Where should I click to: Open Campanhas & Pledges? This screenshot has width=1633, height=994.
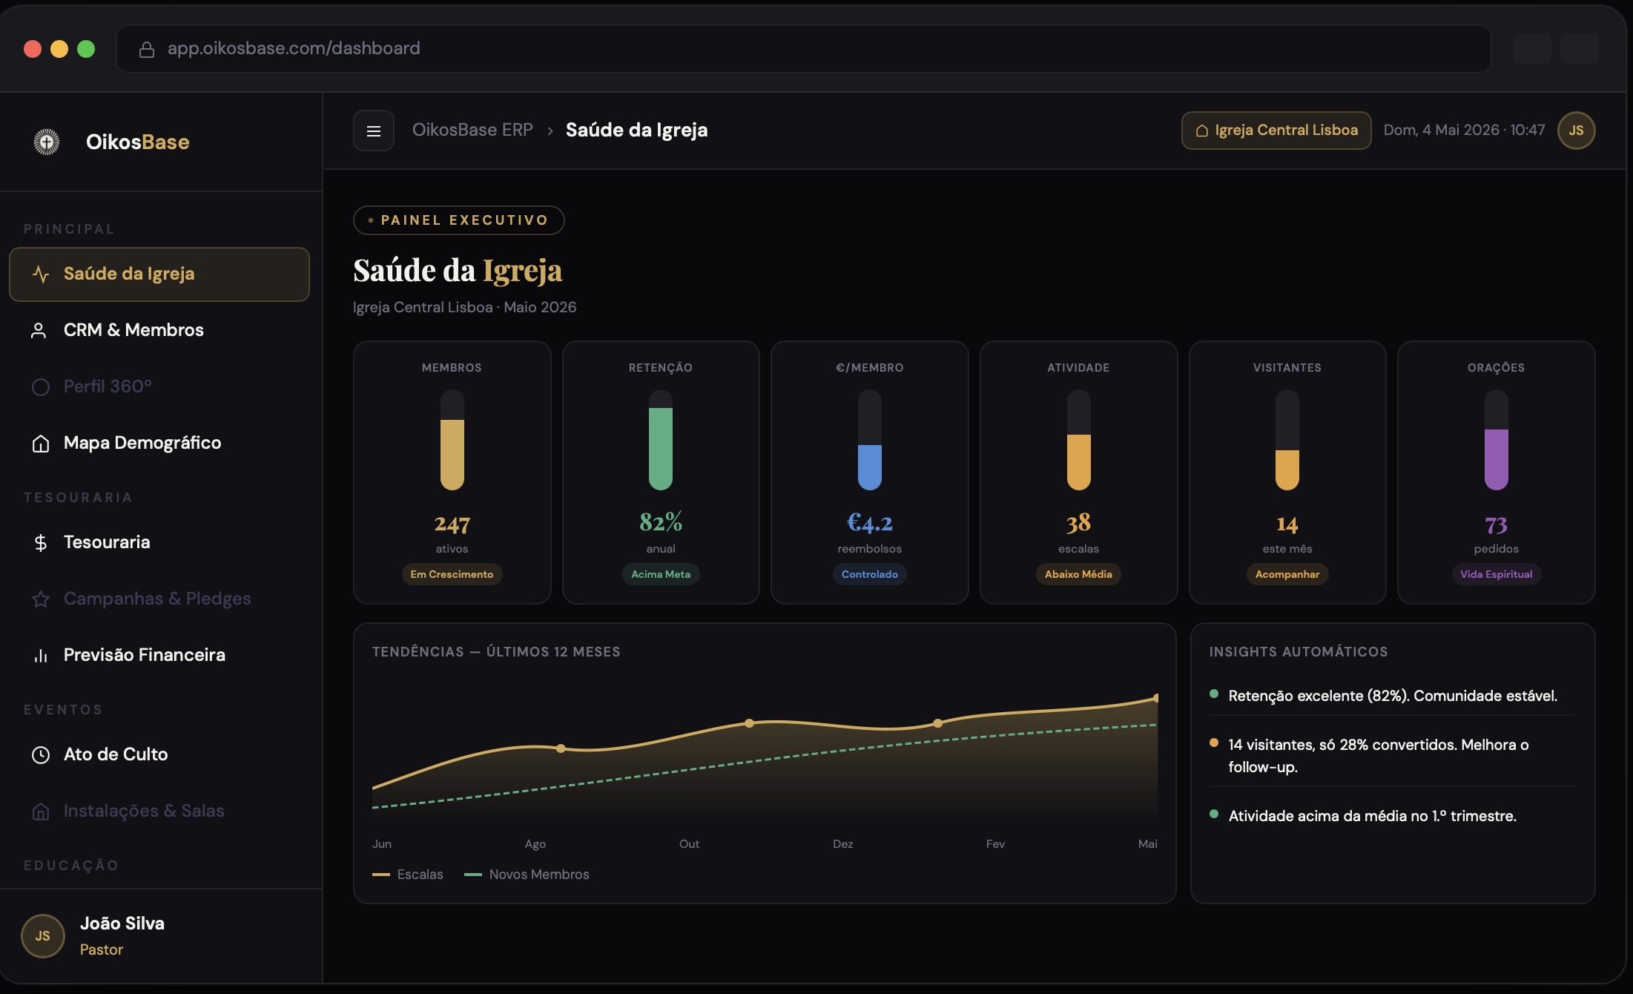[159, 599]
